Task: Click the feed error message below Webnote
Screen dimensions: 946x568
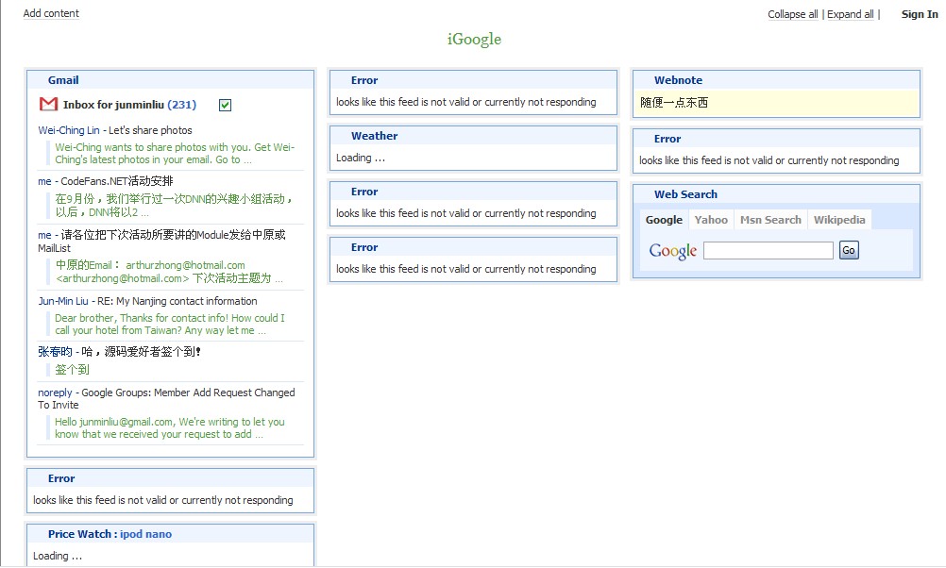Action: tap(769, 160)
